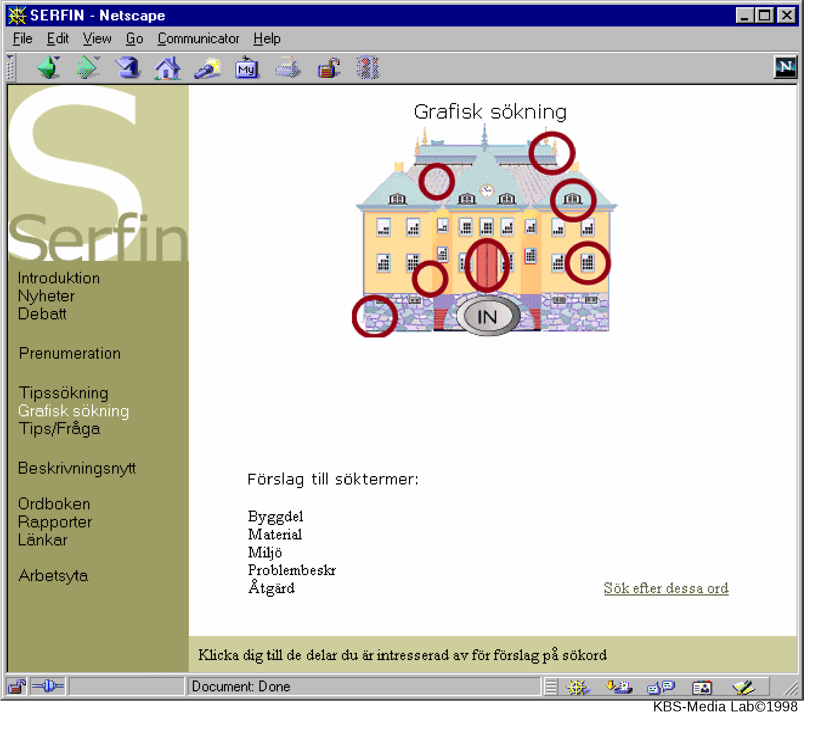Open the Help menu
Image resolution: width=821 pixels, height=731 pixels.
click(x=267, y=38)
